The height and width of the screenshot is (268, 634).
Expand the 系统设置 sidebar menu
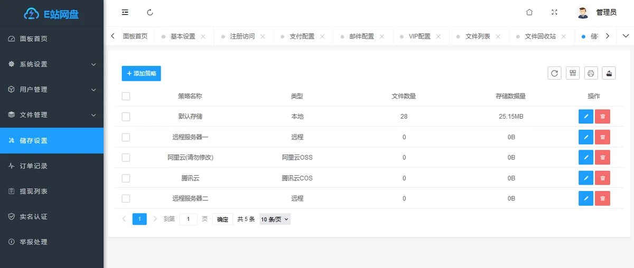pos(52,64)
